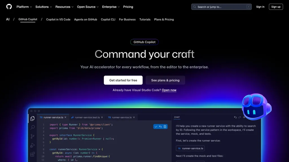This screenshot has height=162, width=289.
Task: Click the Get started for free button
Action: 123,80
